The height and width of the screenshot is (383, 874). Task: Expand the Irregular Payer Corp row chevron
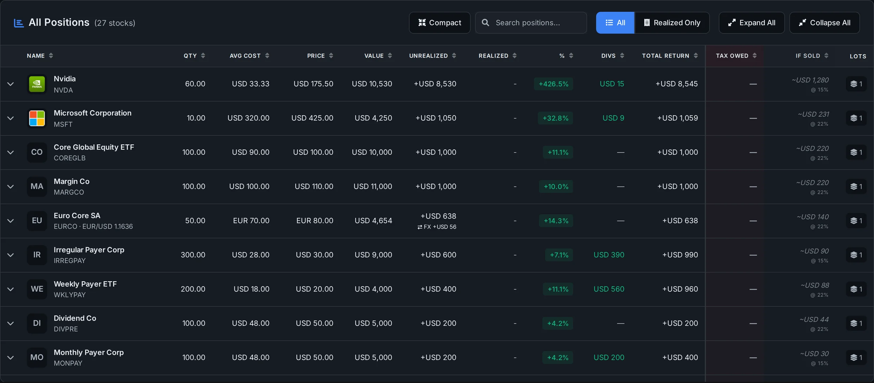[11, 255]
